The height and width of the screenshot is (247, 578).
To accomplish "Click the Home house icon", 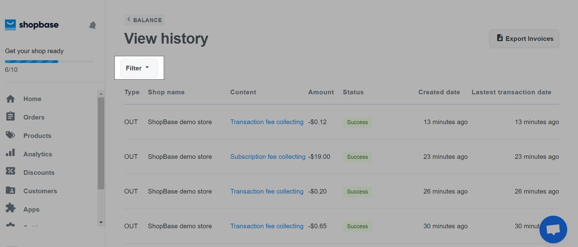I will [10, 99].
